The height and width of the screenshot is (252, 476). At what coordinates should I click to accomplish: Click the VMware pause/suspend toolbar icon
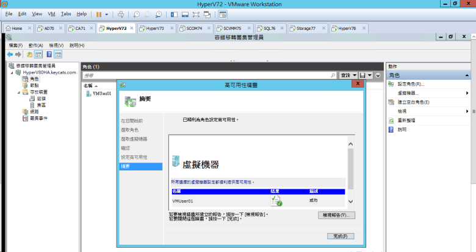[98, 13]
